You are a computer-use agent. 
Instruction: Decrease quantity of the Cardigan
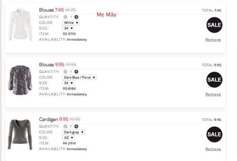(65, 126)
